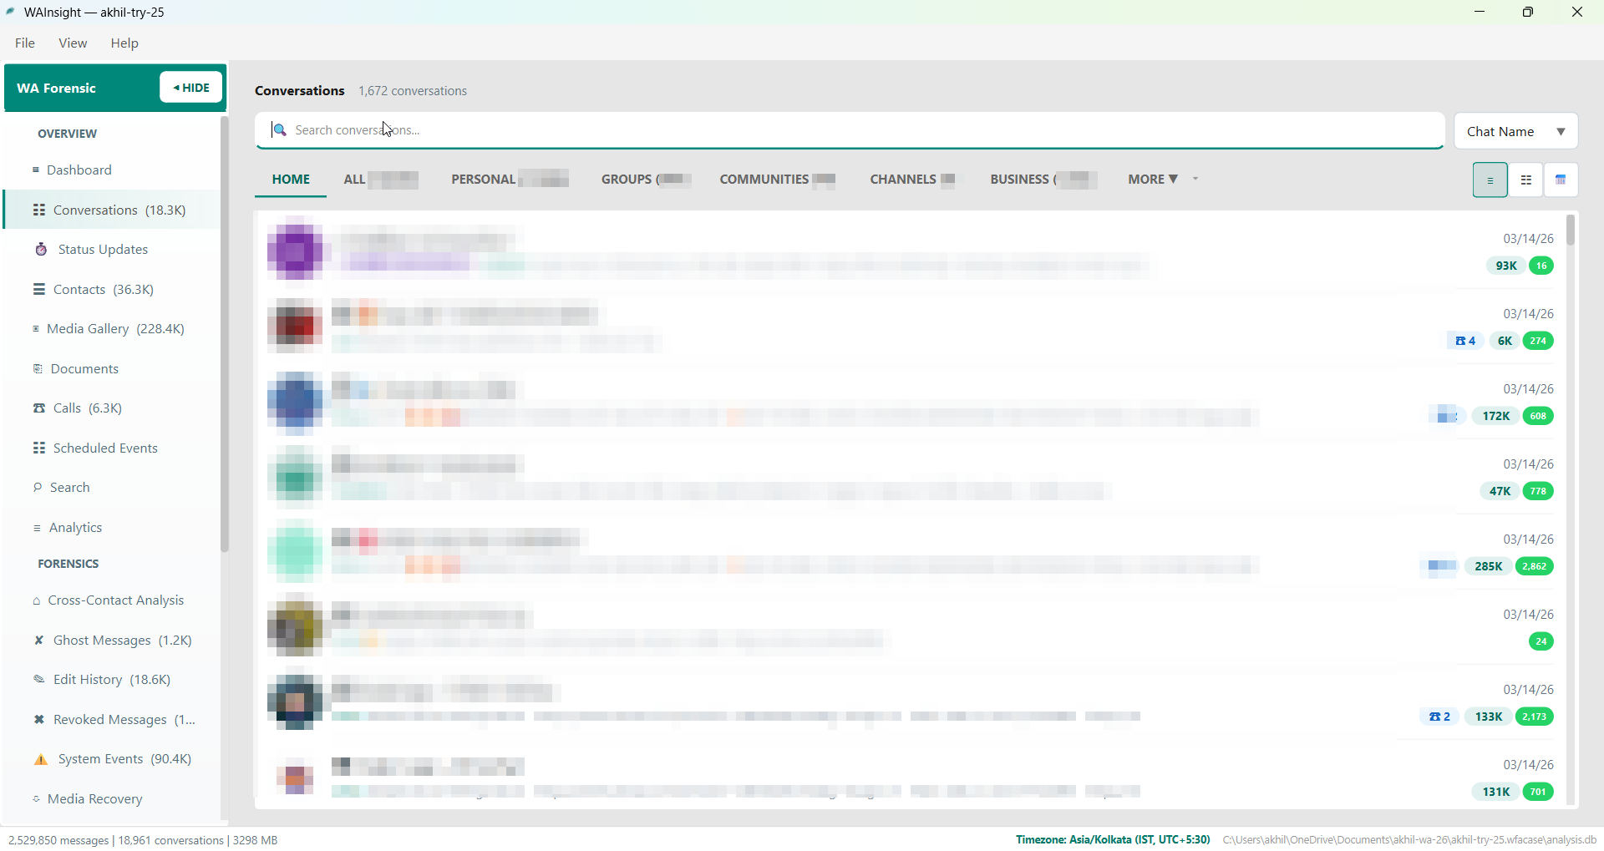
Task: Click the sidebar vertical scrollbar
Action: (x=224, y=334)
